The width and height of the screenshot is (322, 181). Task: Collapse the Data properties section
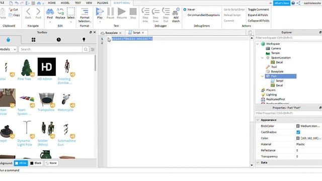258,162
